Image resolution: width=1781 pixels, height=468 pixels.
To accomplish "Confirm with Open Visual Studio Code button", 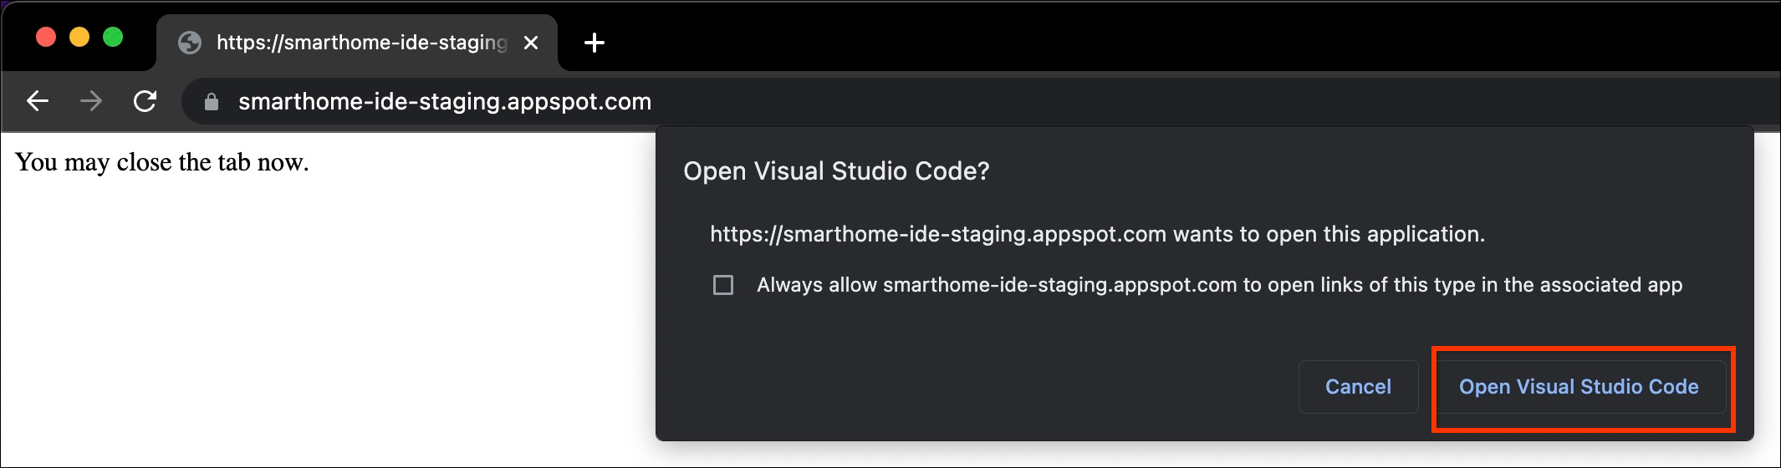I will point(1579,387).
